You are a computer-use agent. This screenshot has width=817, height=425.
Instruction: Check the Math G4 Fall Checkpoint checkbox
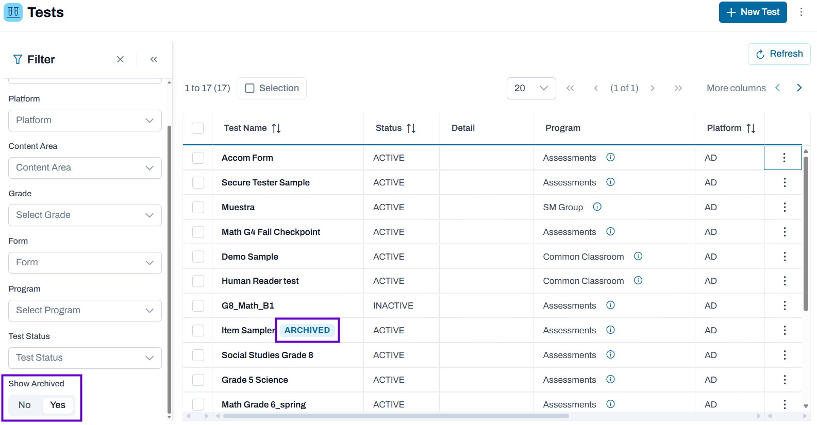(198, 232)
